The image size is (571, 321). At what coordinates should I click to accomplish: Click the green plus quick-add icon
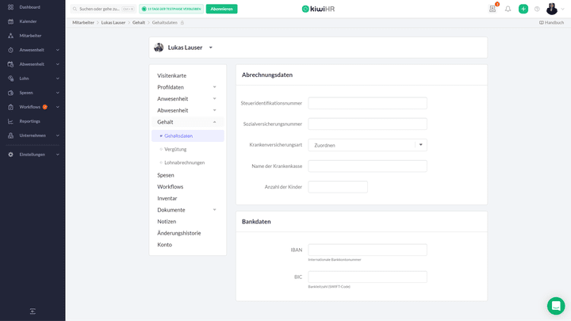[x=523, y=9]
